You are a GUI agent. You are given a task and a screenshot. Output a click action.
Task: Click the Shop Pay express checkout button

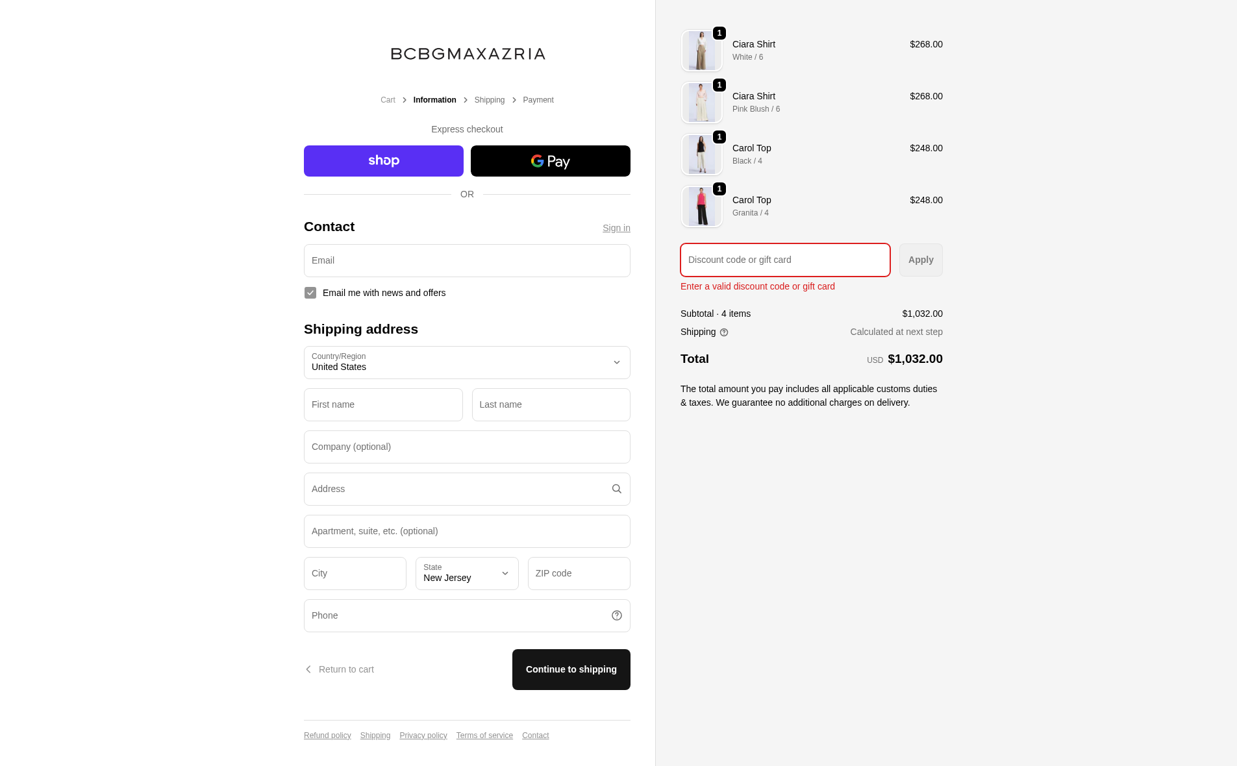[383, 161]
